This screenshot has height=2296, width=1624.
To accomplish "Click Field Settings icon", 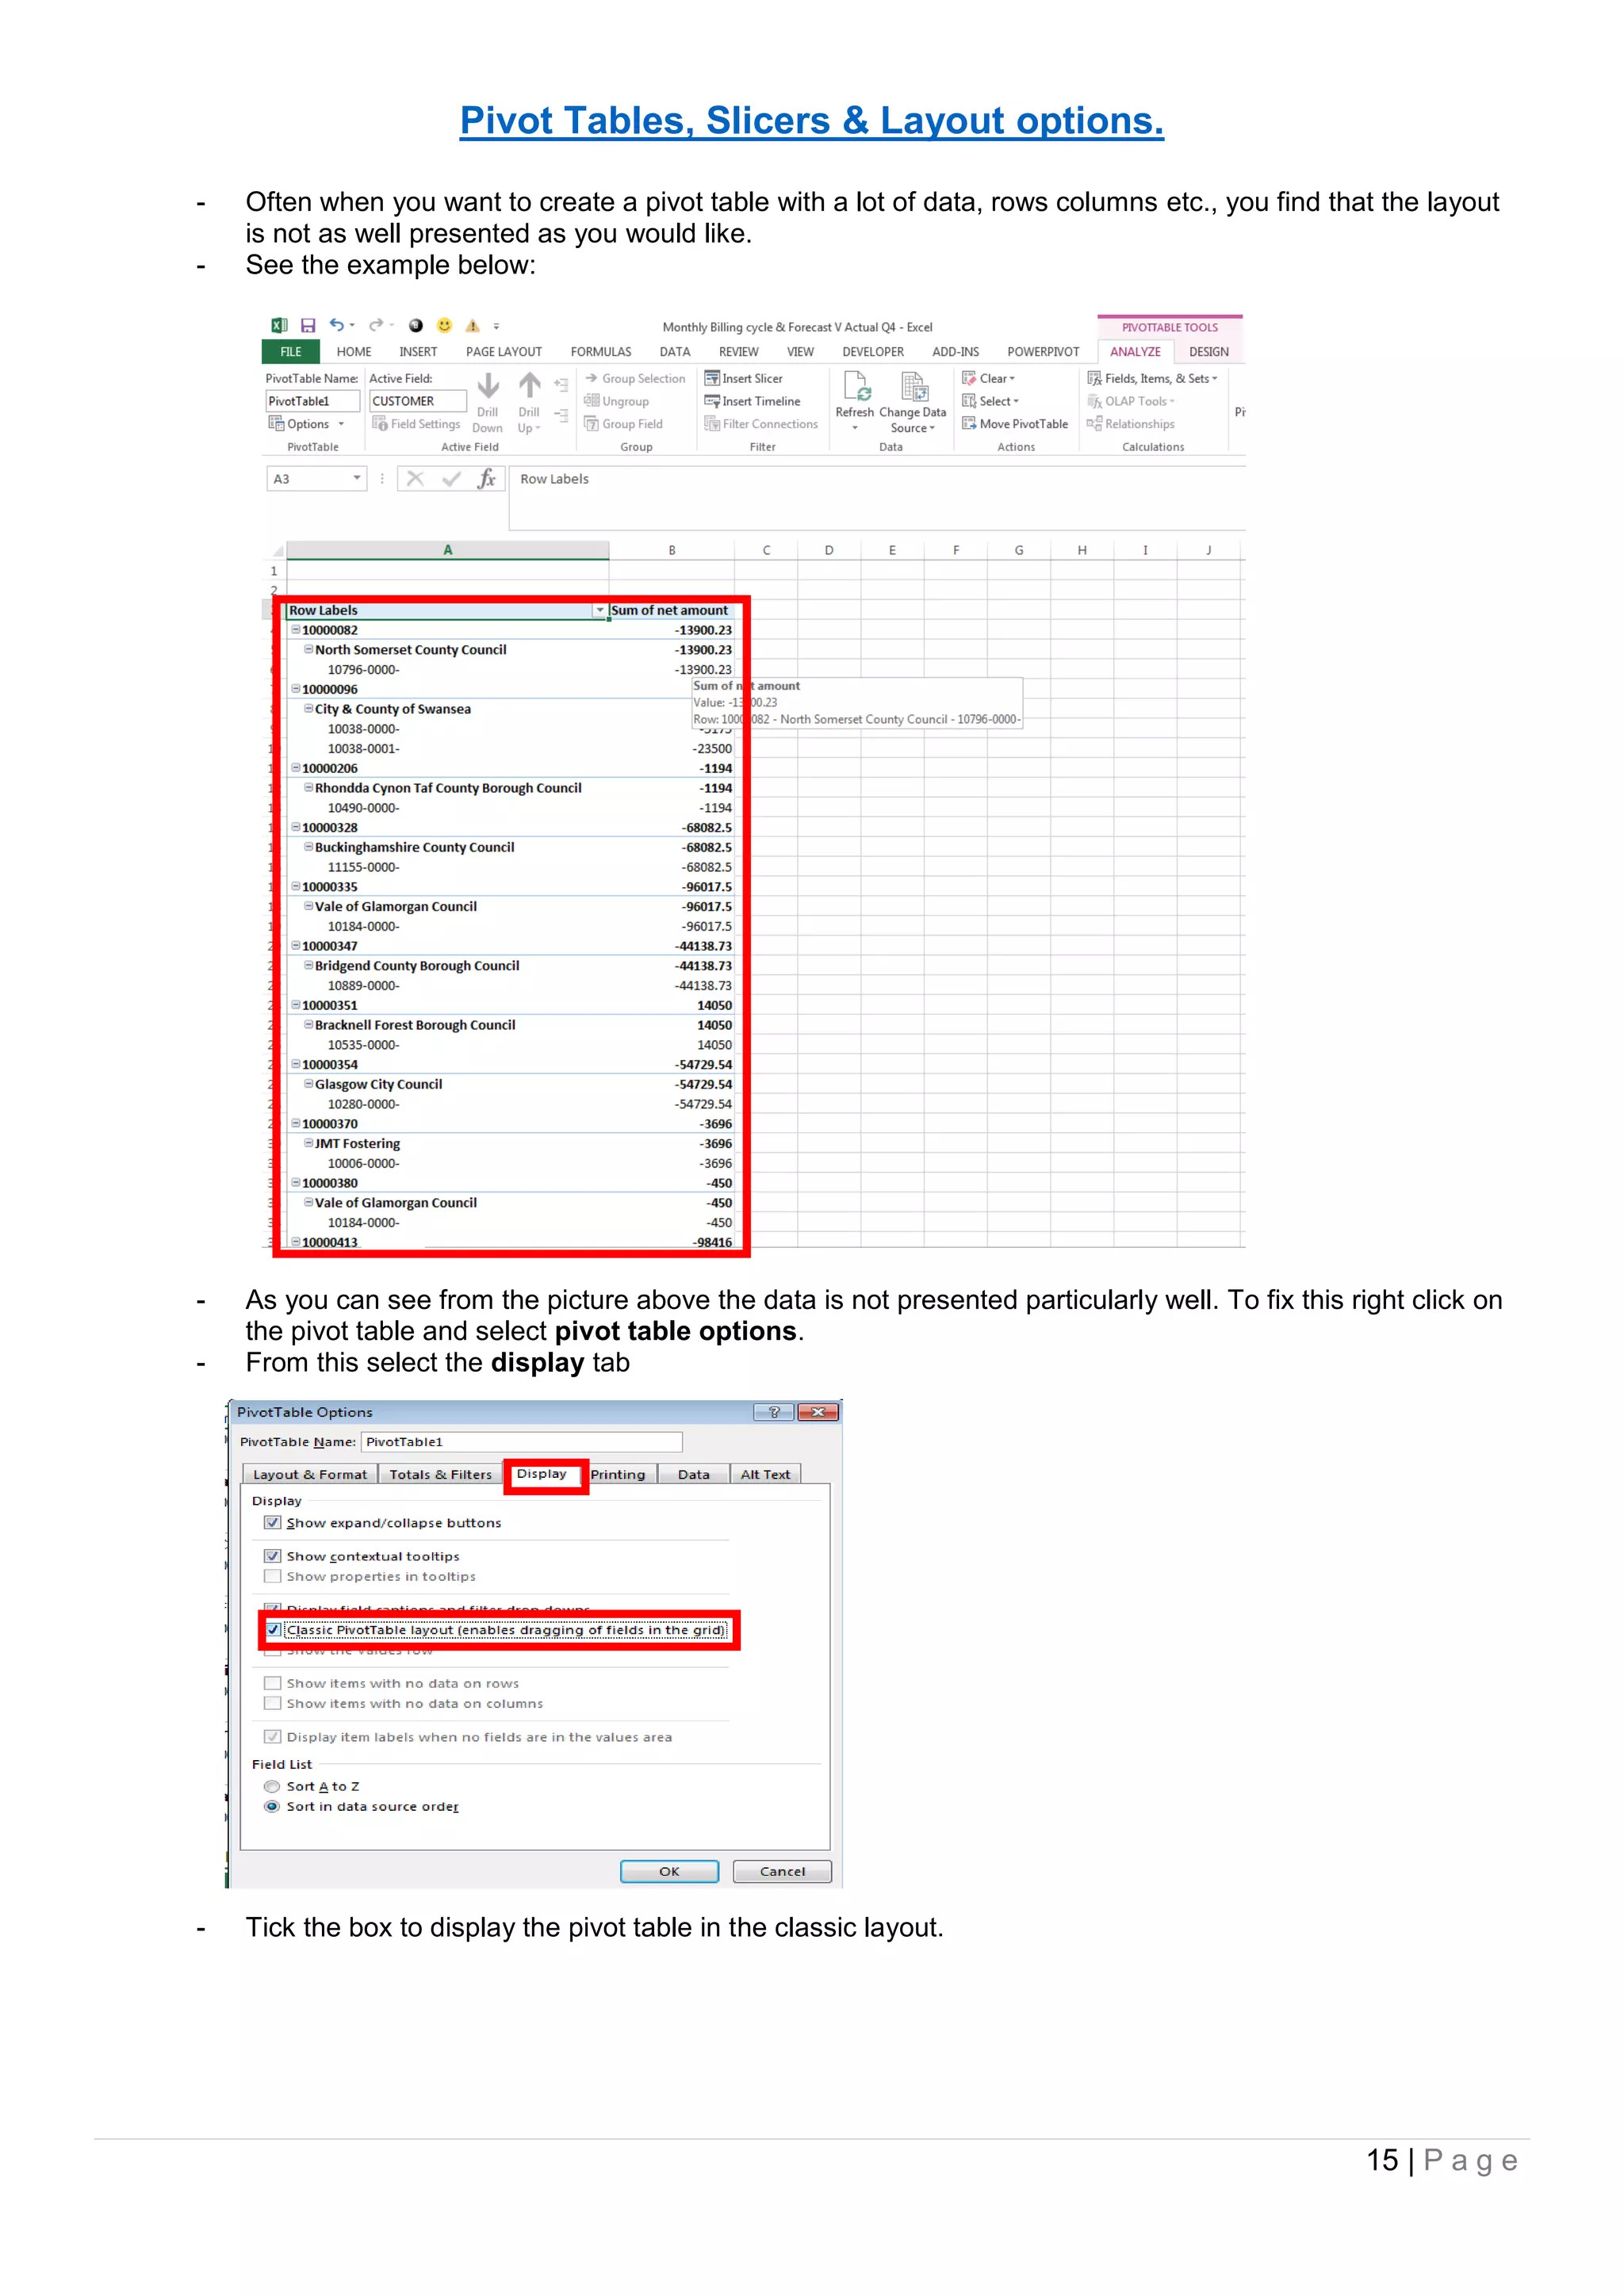I will click(380, 424).
